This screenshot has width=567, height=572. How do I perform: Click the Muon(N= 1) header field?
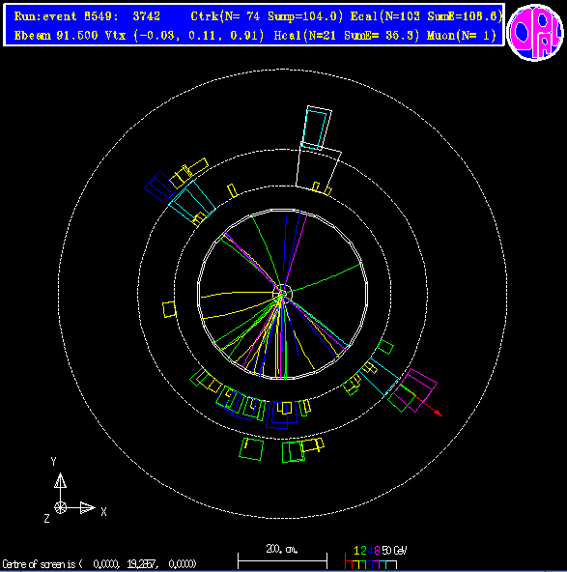click(x=462, y=36)
